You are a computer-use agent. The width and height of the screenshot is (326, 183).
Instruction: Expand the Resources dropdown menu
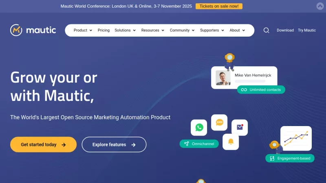pos(152,30)
